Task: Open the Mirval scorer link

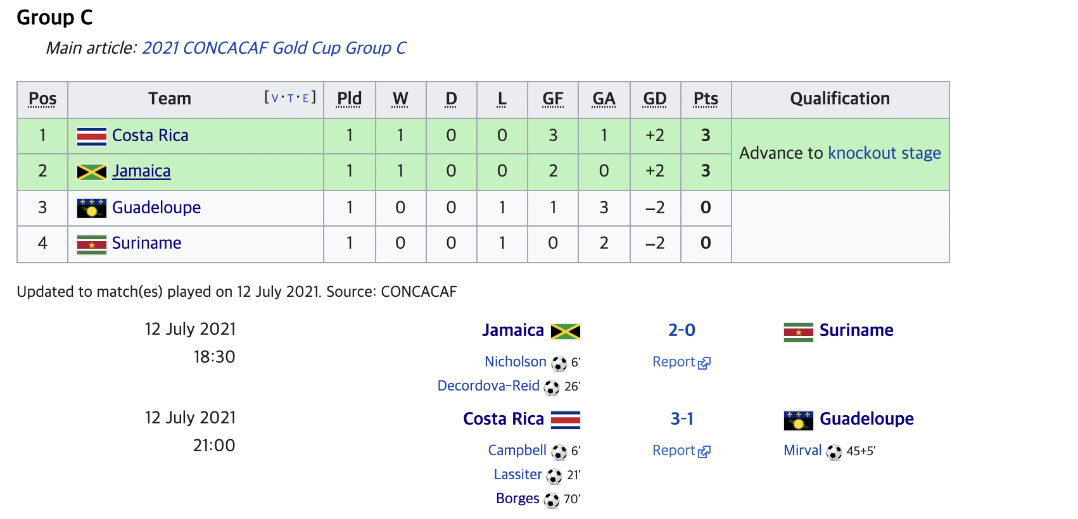Action: tap(802, 451)
